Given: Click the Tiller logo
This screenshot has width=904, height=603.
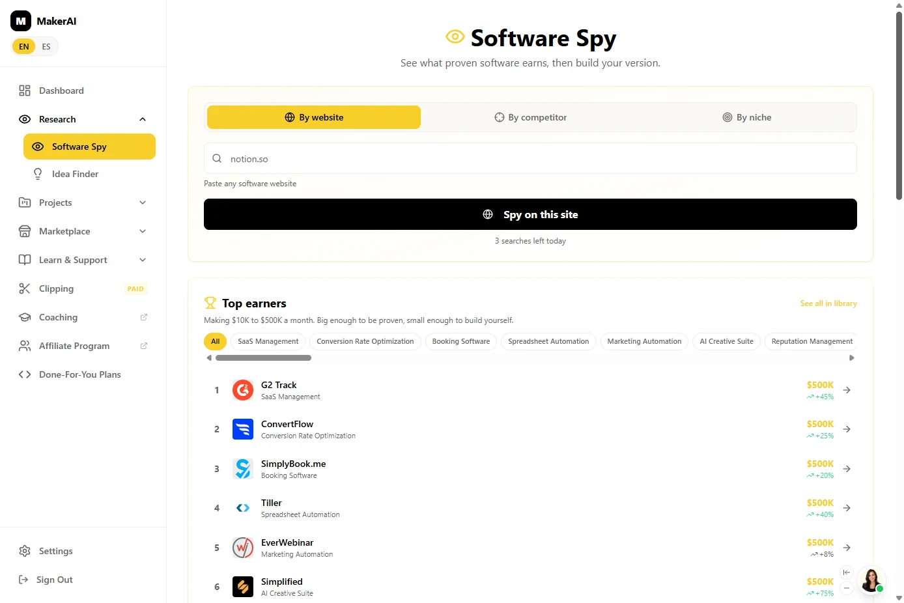Looking at the screenshot, I should (243, 508).
